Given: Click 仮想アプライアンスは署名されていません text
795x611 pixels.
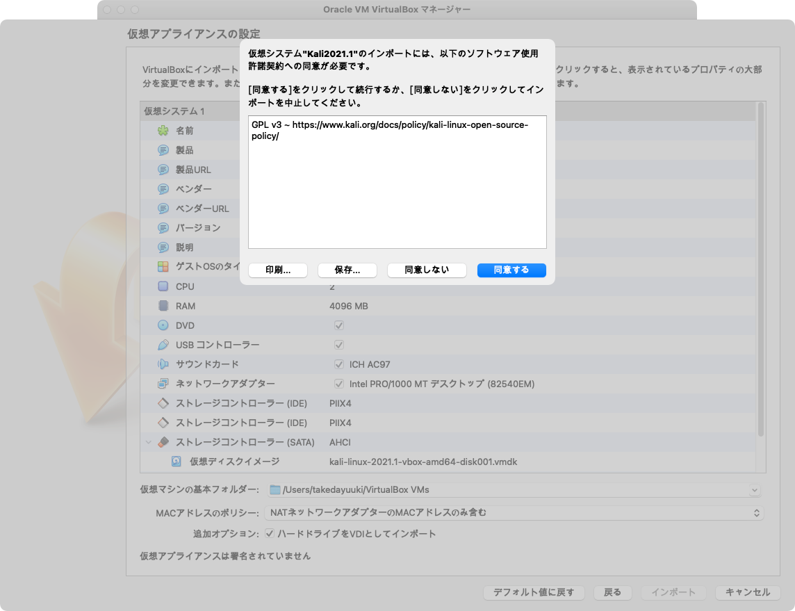Looking at the screenshot, I should pyautogui.click(x=225, y=556).
